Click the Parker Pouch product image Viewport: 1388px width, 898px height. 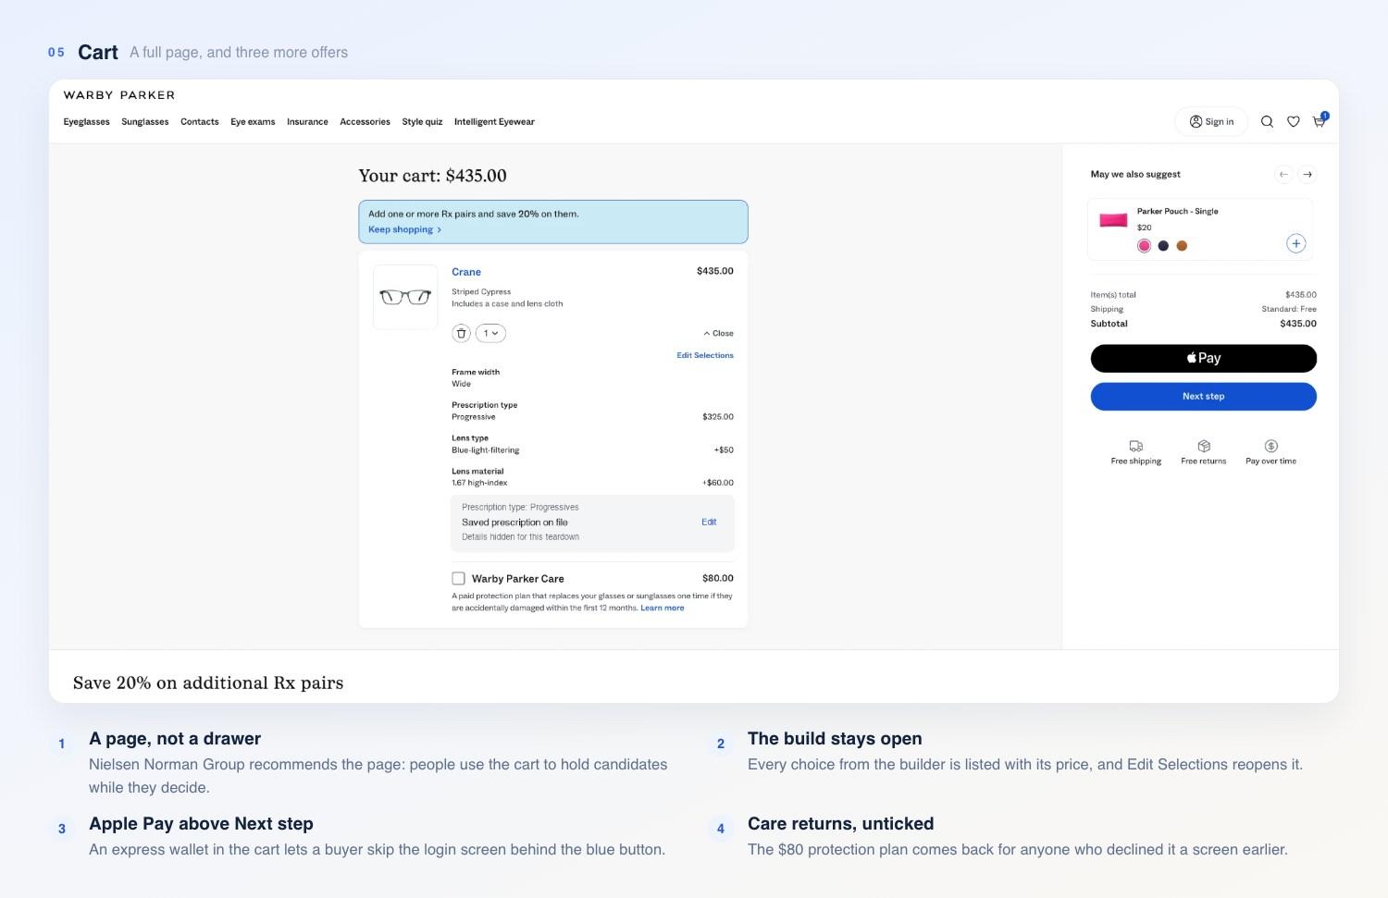[x=1113, y=220]
